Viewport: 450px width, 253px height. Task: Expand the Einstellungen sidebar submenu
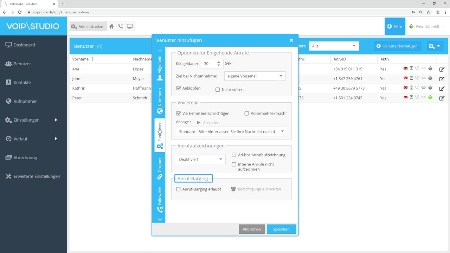pos(56,120)
